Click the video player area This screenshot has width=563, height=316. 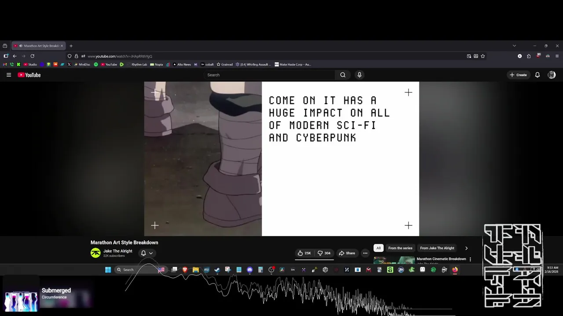(281, 159)
